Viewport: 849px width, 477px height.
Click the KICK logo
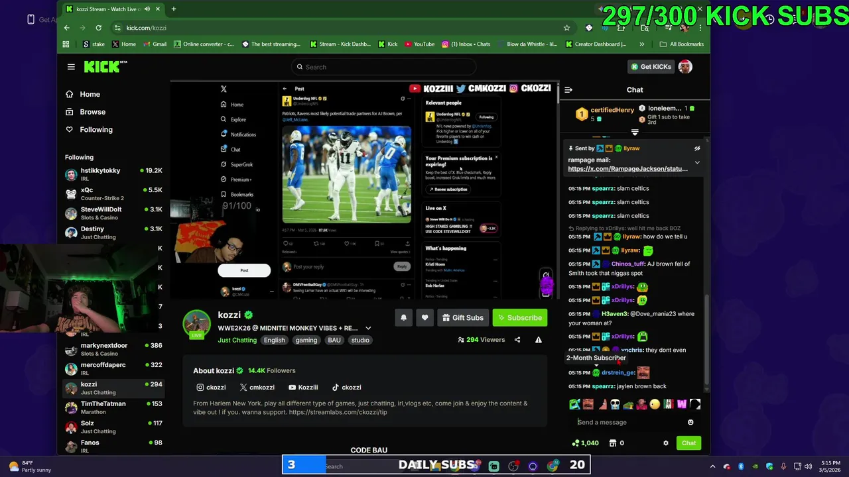pos(104,66)
